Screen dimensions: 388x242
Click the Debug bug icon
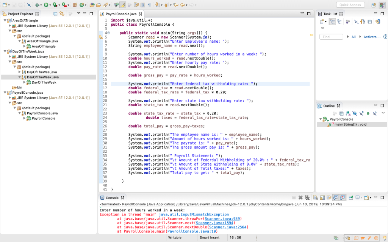pos(38,5)
